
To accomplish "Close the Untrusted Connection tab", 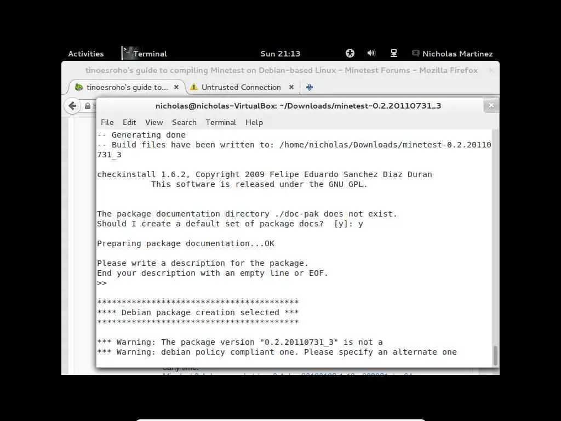I will click(291, 87).
